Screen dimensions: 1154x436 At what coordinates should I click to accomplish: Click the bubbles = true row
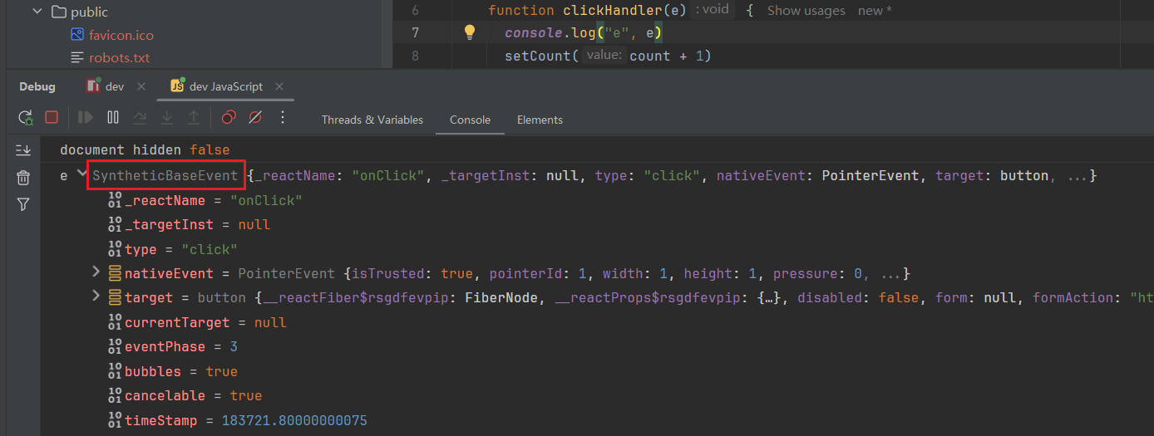(x=173, y=371)
